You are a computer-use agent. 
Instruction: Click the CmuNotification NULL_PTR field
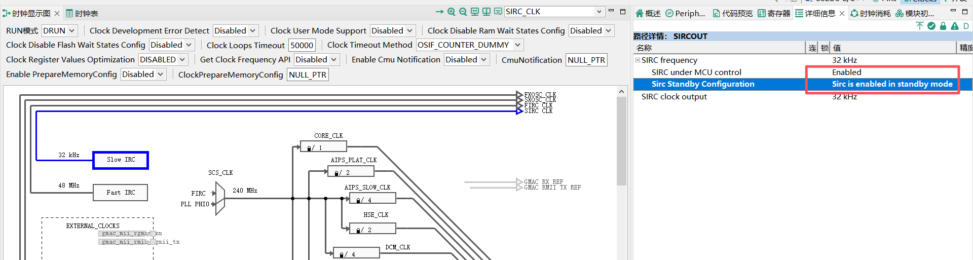pos(586,60)
